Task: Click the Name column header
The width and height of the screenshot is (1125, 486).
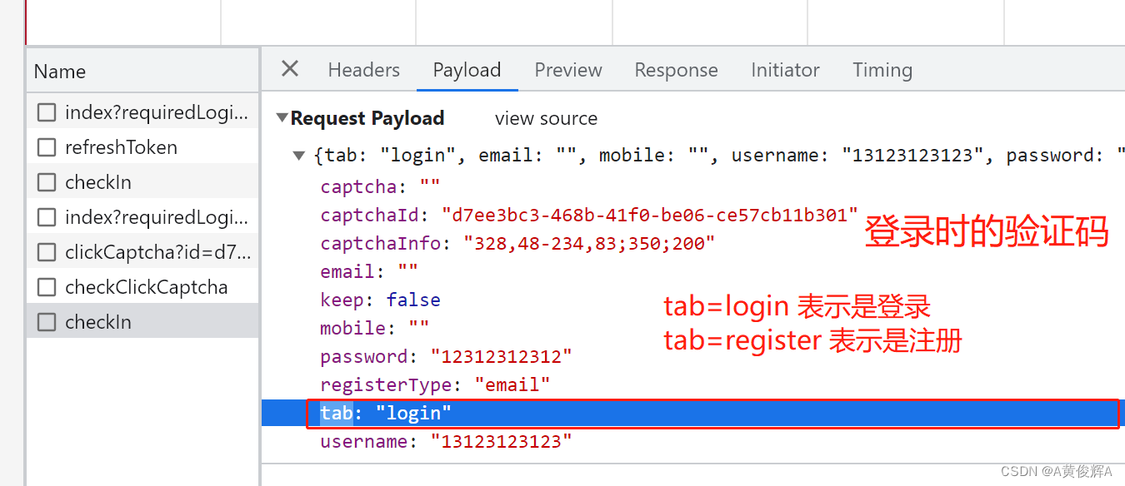Action: point(59,72)
